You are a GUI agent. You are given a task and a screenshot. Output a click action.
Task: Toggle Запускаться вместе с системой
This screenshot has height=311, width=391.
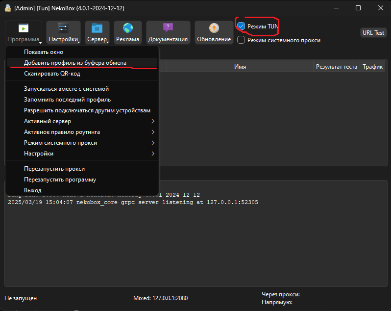pos(82,89)
